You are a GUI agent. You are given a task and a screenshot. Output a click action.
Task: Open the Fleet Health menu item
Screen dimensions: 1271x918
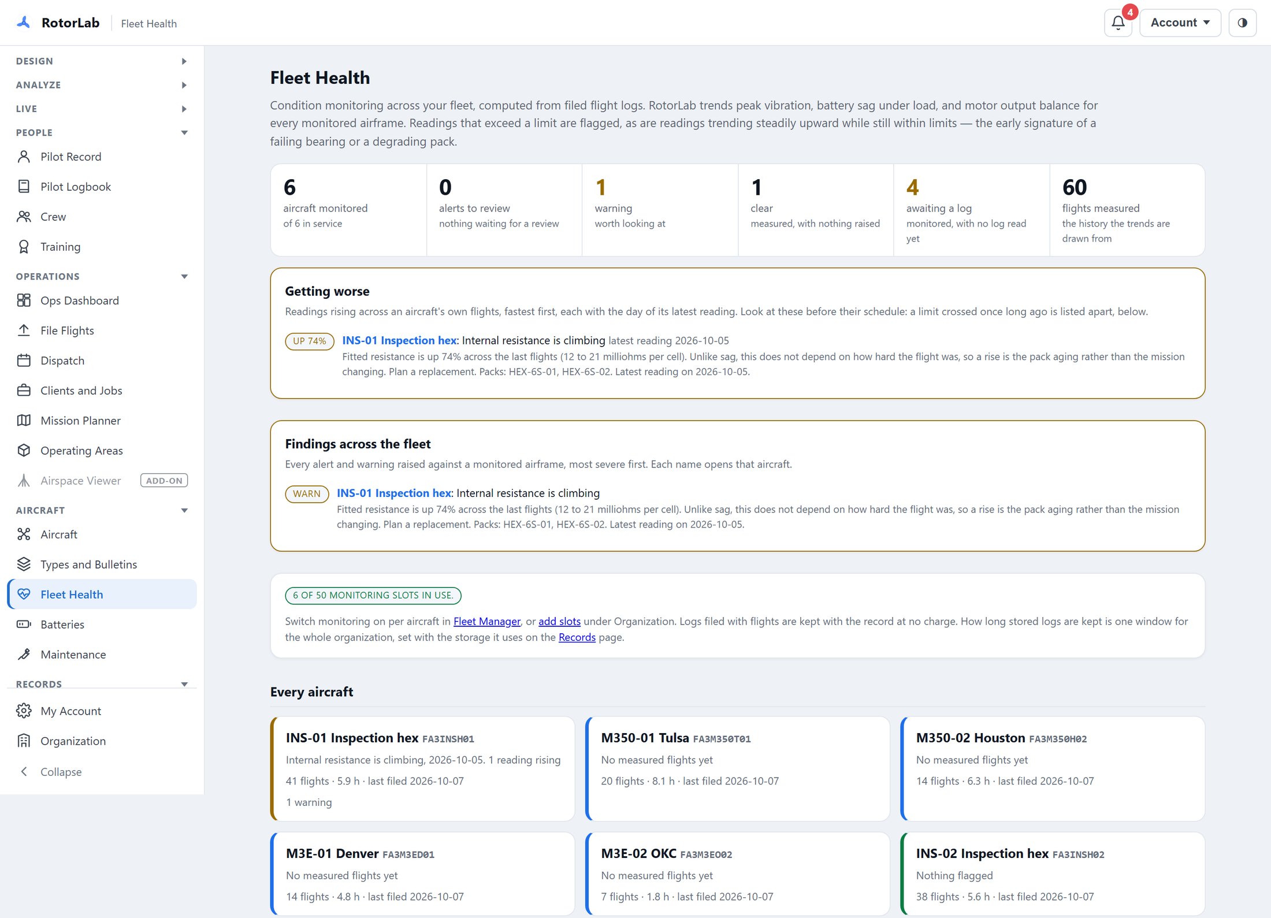coord(102,594)
